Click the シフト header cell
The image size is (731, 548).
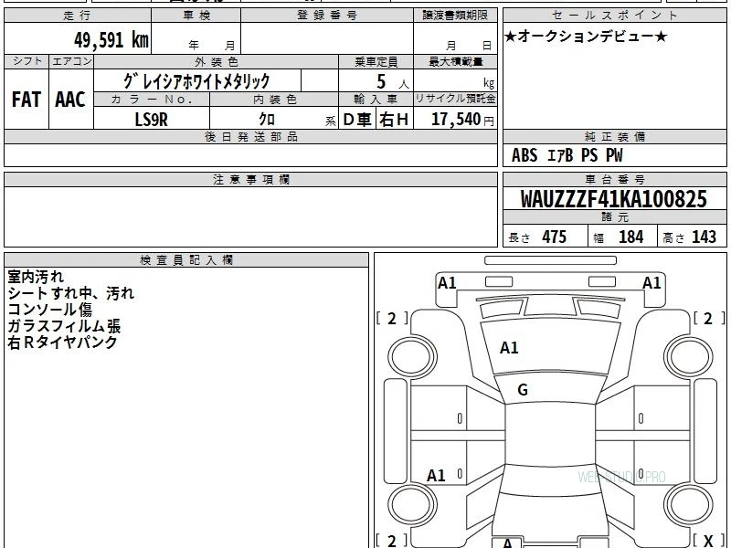(x=26, y=61)
